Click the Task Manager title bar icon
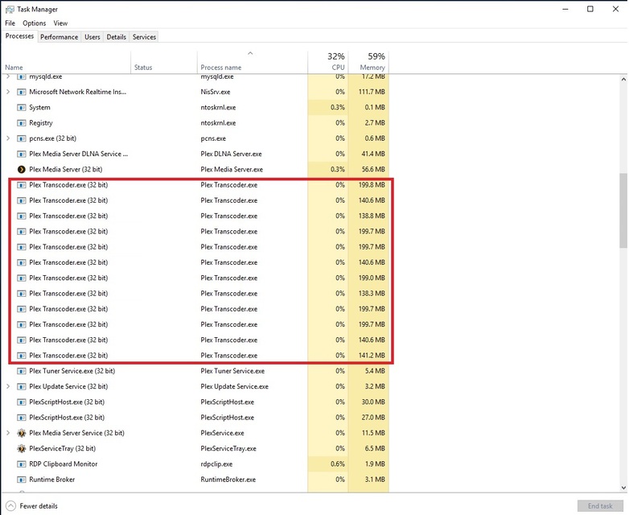The image size is (629, 515). (x=10, y=9)
